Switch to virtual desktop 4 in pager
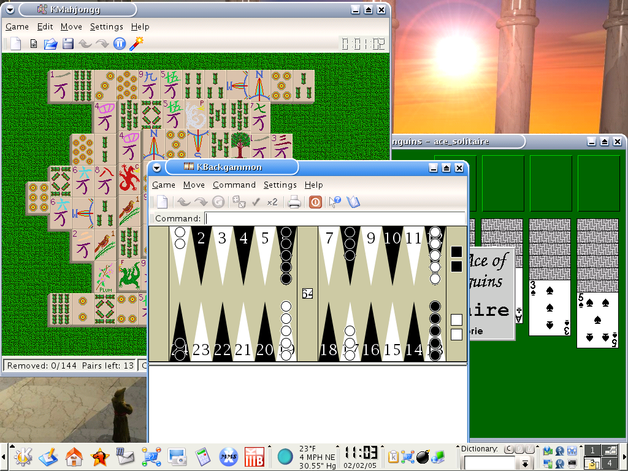628x471 pixels. pyautogui.click(x=609, y=463)
